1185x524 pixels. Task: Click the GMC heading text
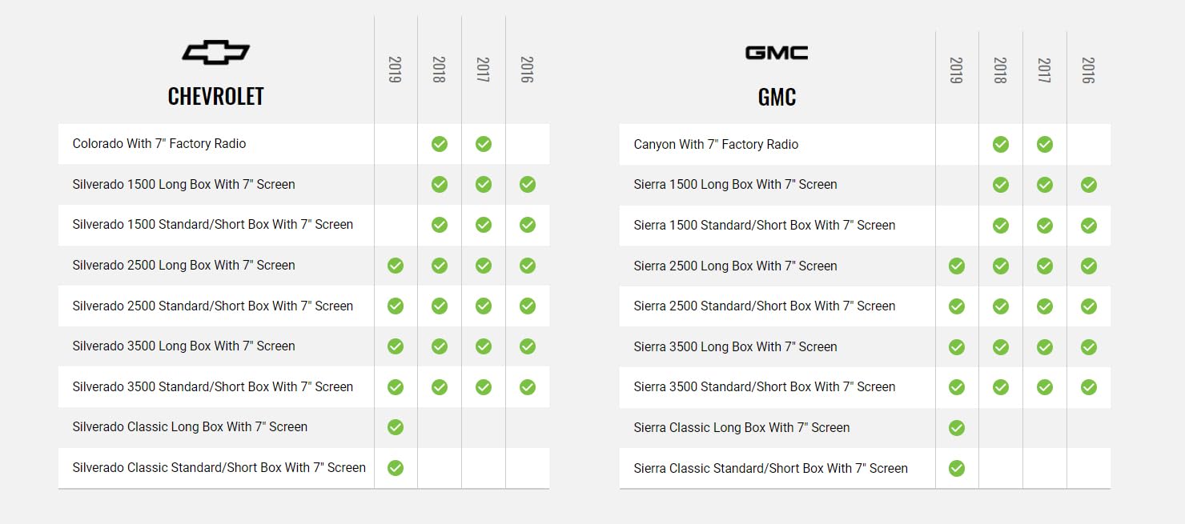point(777,98)
